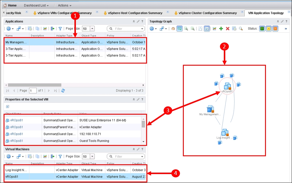Image resolution: width=292 pixels, height=183 pixels.
Task: Go to last page in Applications paging bar
Action: coord(55,91)
